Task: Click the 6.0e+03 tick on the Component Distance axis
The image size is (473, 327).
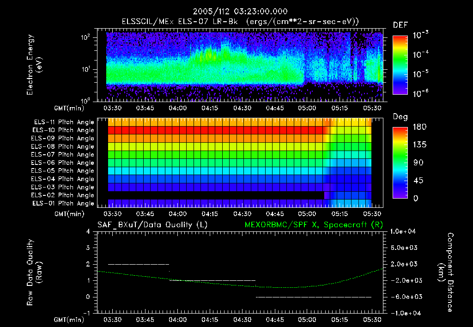Action: 404,248
